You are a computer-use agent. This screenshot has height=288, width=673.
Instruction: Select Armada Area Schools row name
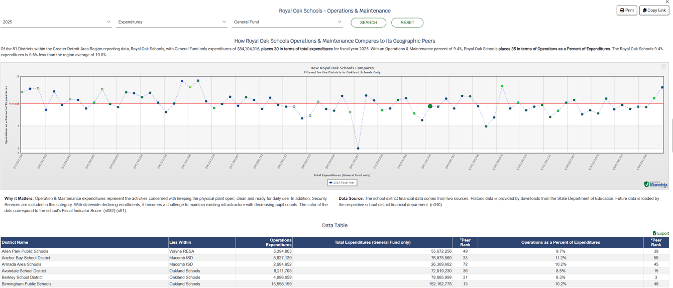point(22,264)
